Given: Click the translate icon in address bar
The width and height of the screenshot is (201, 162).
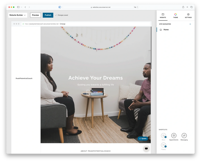Looking at the screenshot, I should (135, 7).
